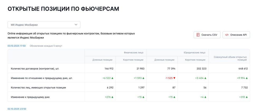
Task: Click green up arrow next to +310
Action: [x=247, y=97]
